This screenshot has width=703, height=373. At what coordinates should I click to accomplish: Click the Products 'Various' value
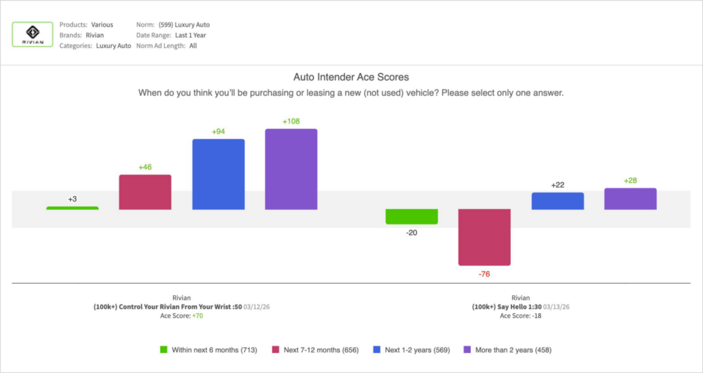click(102, 25)
